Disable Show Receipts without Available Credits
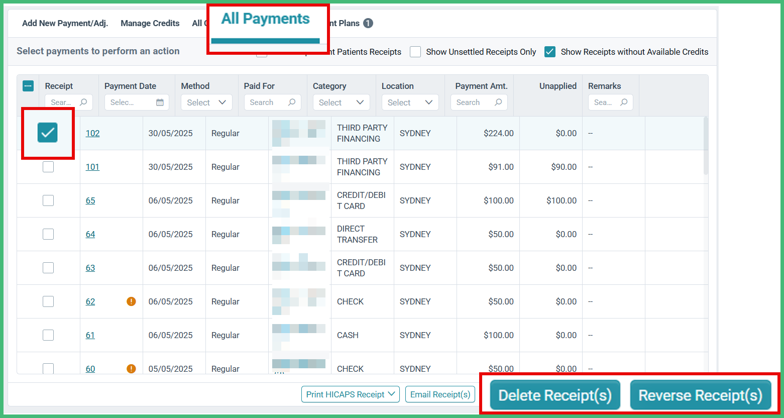The image size is (784, 418). pos(549,51)
